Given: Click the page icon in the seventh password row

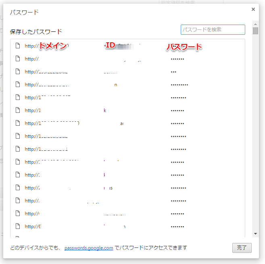Looking at the screenshot, I should pyautogui.click(x=17, y=123).
